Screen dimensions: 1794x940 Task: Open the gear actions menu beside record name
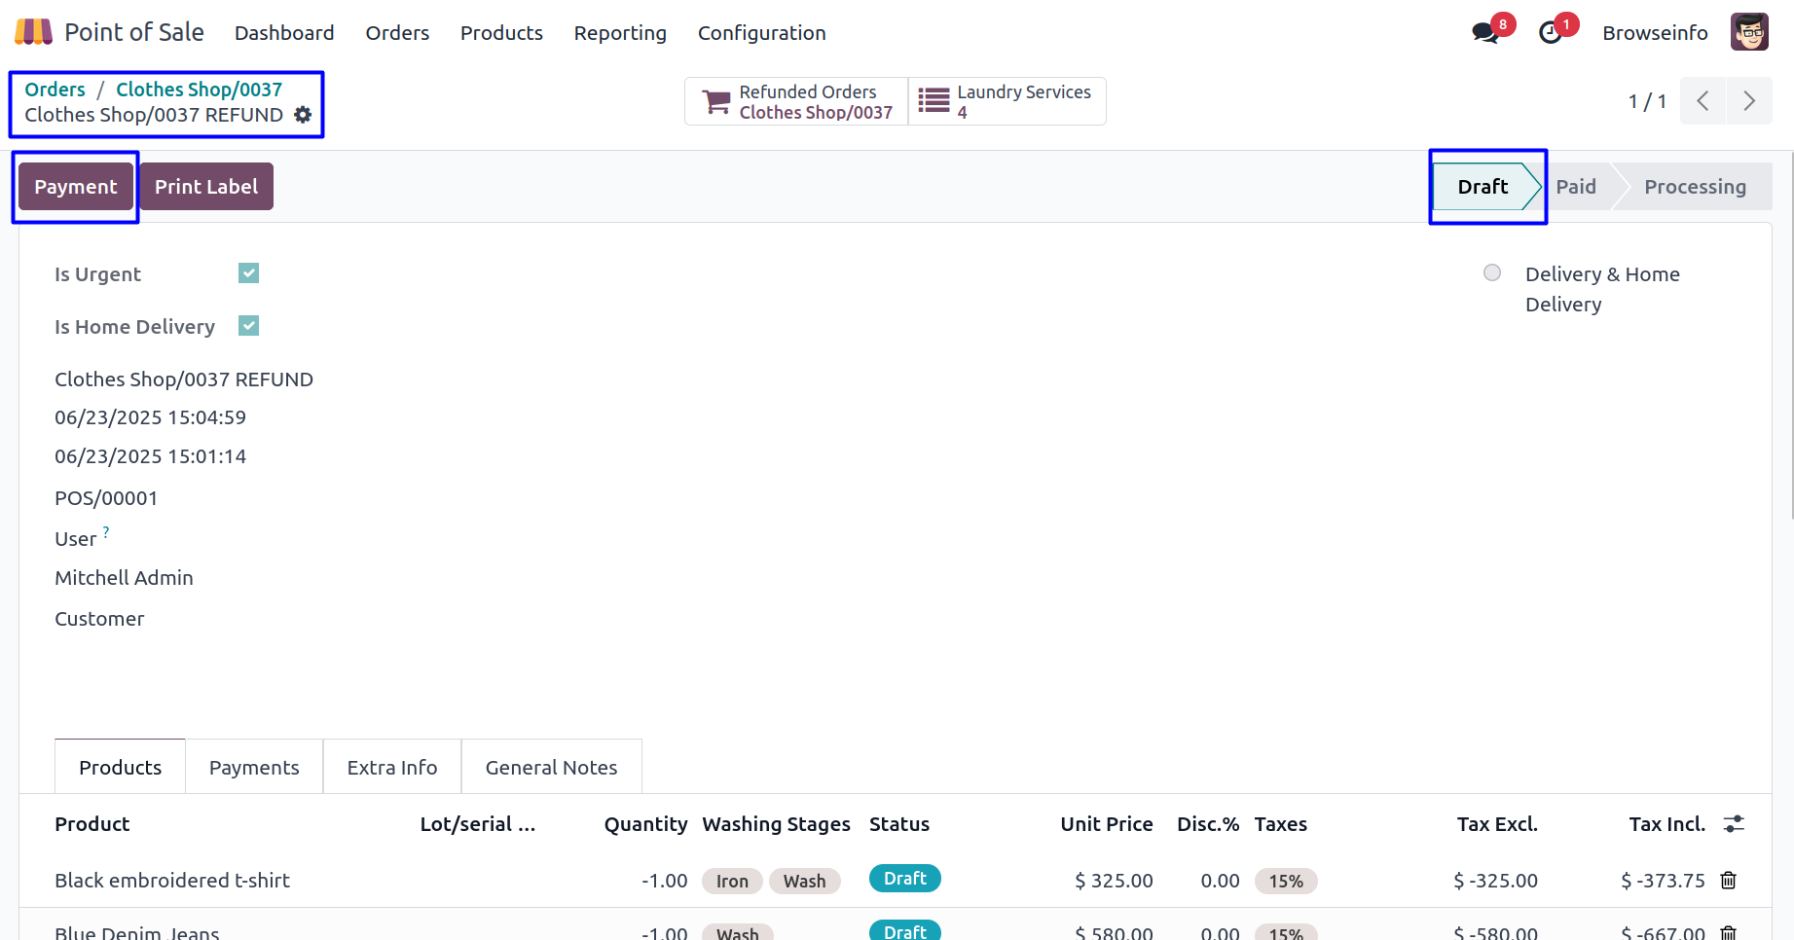click(303, 115)
